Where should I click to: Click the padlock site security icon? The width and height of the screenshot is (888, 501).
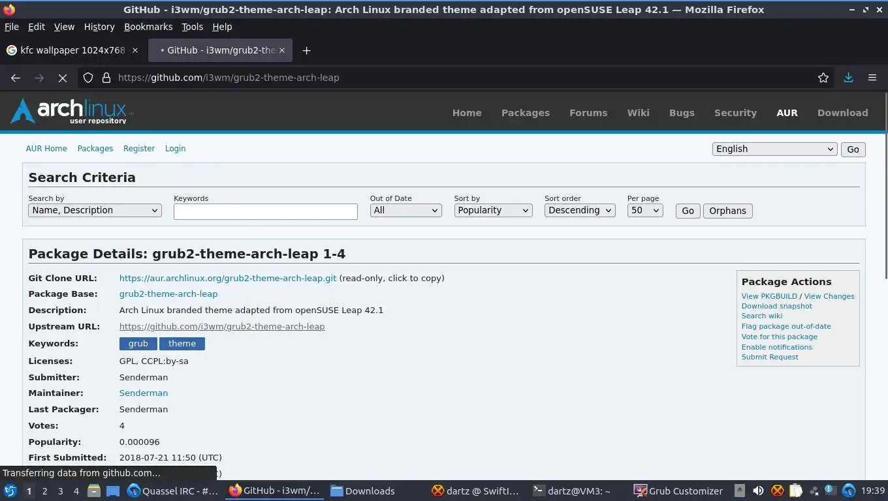click(106, 78)
